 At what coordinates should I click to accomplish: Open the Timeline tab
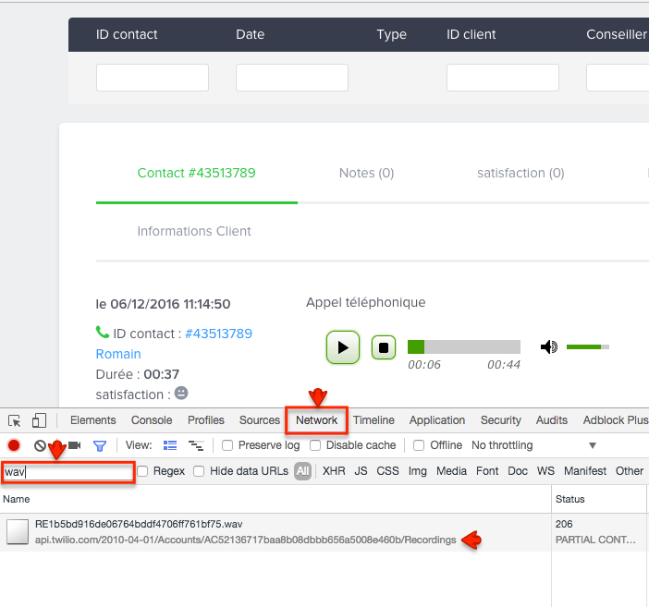pyautogui.click(x=373, y=420)
